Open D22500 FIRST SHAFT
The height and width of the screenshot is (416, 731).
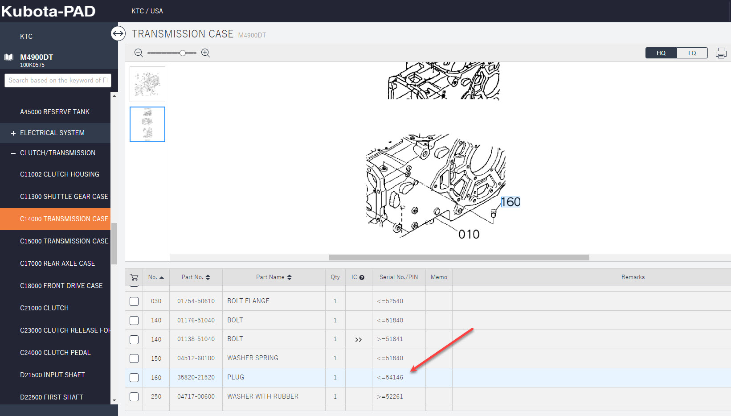point(52,397)
